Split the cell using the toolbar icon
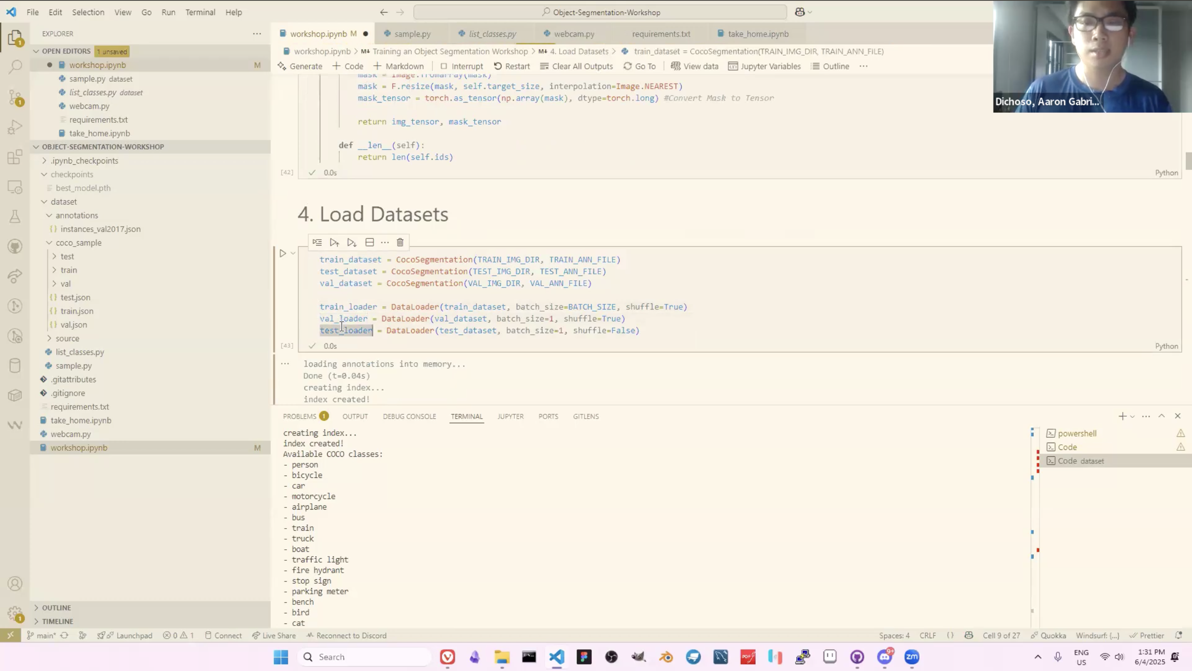The width and height of the screenshot is (1192, 671). click(369, 242)
